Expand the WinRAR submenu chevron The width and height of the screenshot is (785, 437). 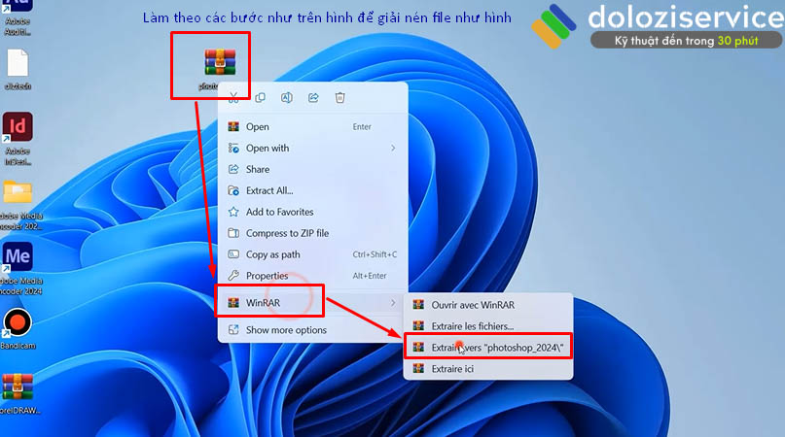[x=393, y=302]
